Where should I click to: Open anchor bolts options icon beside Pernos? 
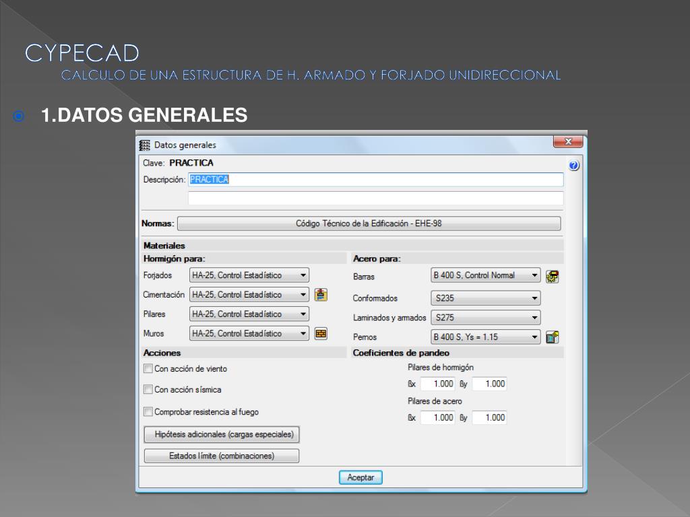tap(553, 337)
